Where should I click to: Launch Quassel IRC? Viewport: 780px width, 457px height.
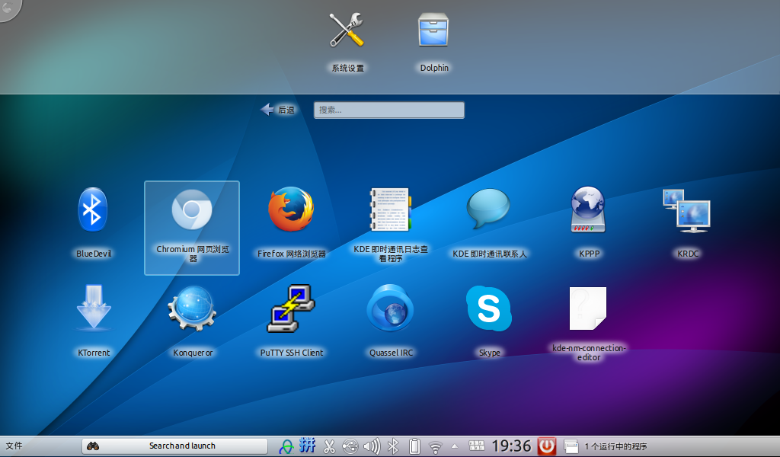391,321
